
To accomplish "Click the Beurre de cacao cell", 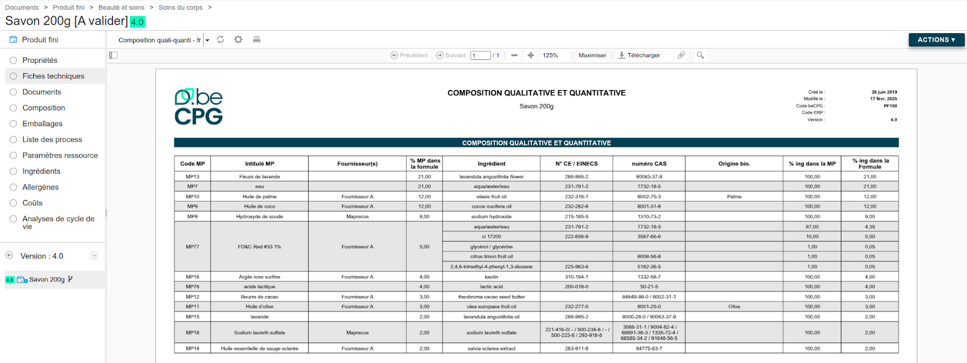I will click(259, 297).
